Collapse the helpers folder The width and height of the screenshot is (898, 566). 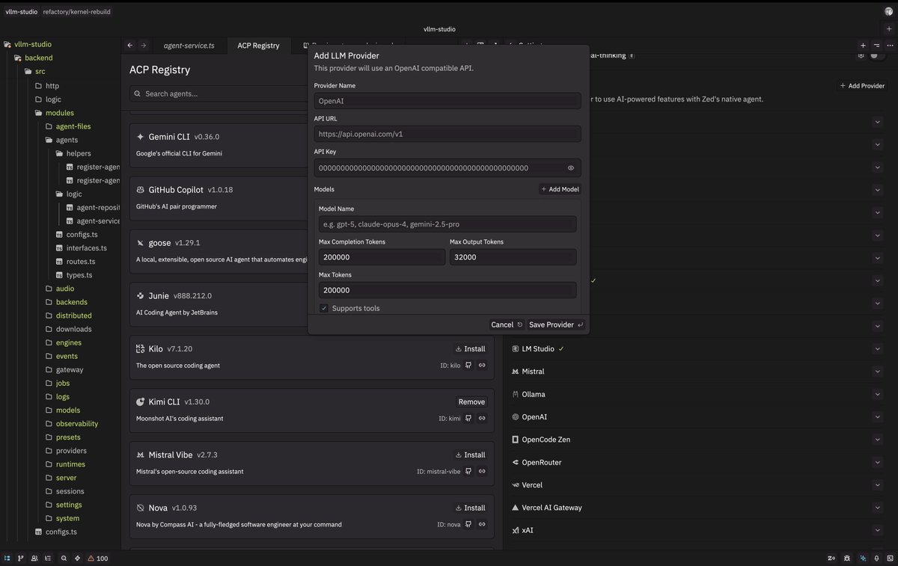(x=79, y=153)
